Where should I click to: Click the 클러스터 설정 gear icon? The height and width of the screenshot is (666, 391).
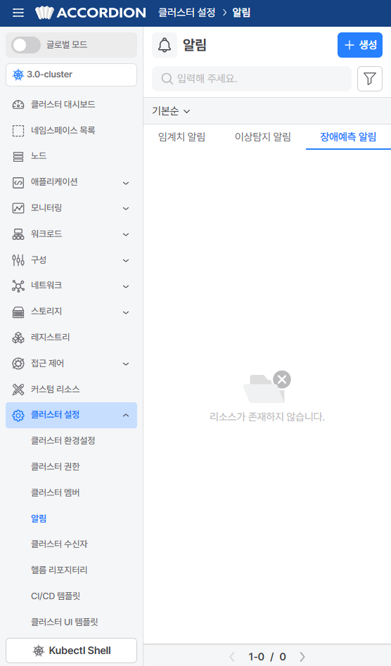[18, 416]
